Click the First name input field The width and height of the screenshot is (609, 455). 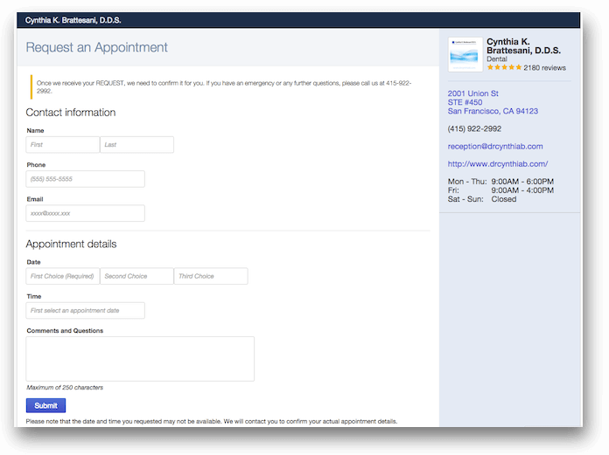pyautogui.click(x=62, y=145)
